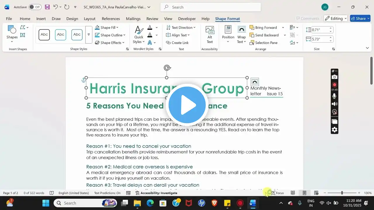Switch to the Developer tab
Screen dimensions: 374x210
[187, 19]
